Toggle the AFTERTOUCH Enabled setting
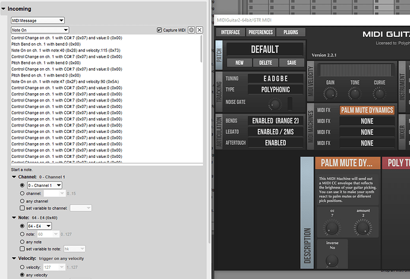 click(276, 143)
